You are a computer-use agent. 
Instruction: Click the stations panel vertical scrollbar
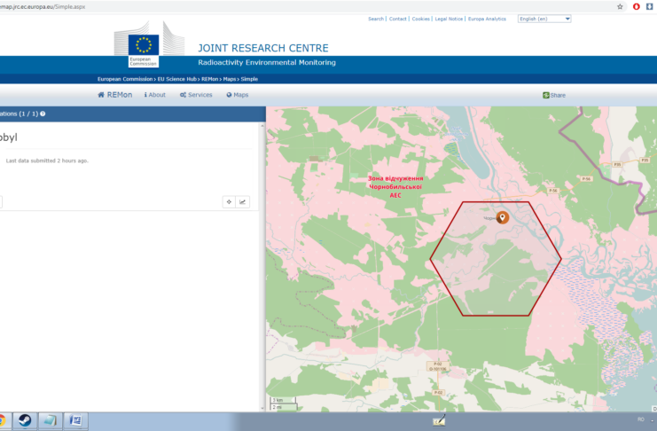pyautogui.click(x=262, y=267)
